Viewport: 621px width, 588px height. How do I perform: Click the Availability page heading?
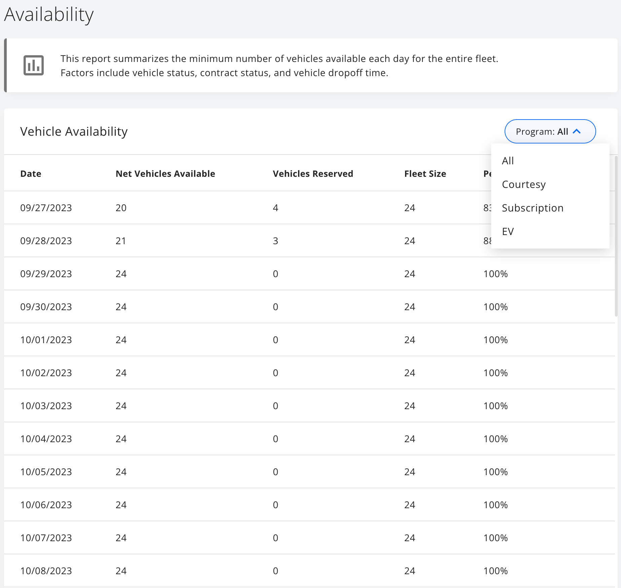click(48, 14)
